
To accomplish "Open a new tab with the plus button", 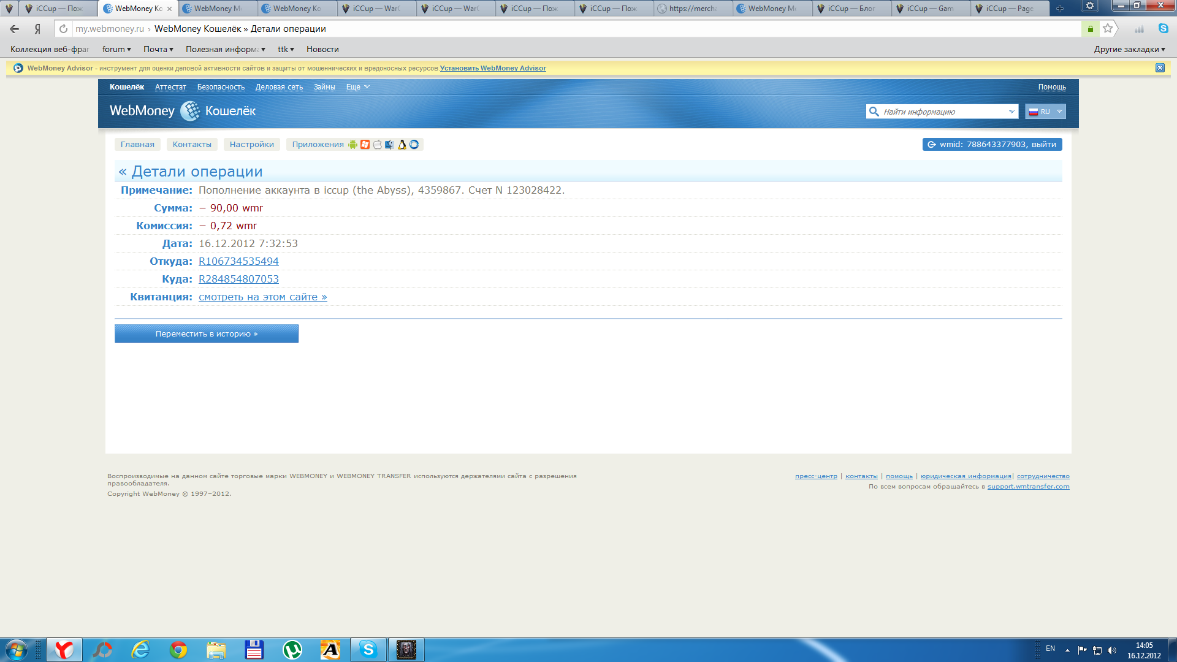I will pyautogui.click(x=1060, y=9).
